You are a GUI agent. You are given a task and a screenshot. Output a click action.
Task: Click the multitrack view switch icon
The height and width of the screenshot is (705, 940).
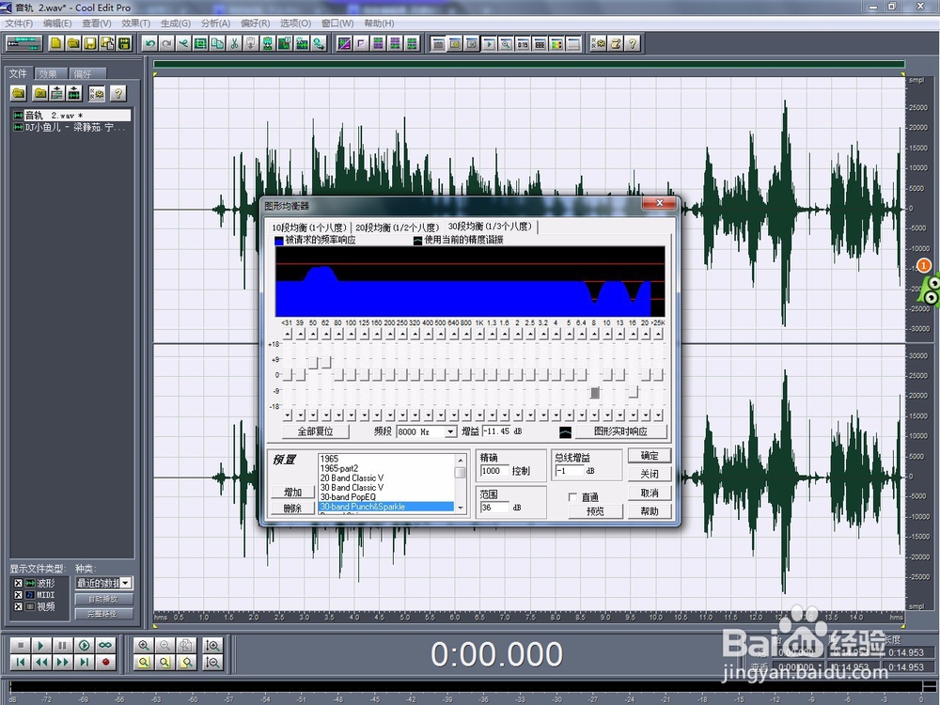tap(23, 43)
